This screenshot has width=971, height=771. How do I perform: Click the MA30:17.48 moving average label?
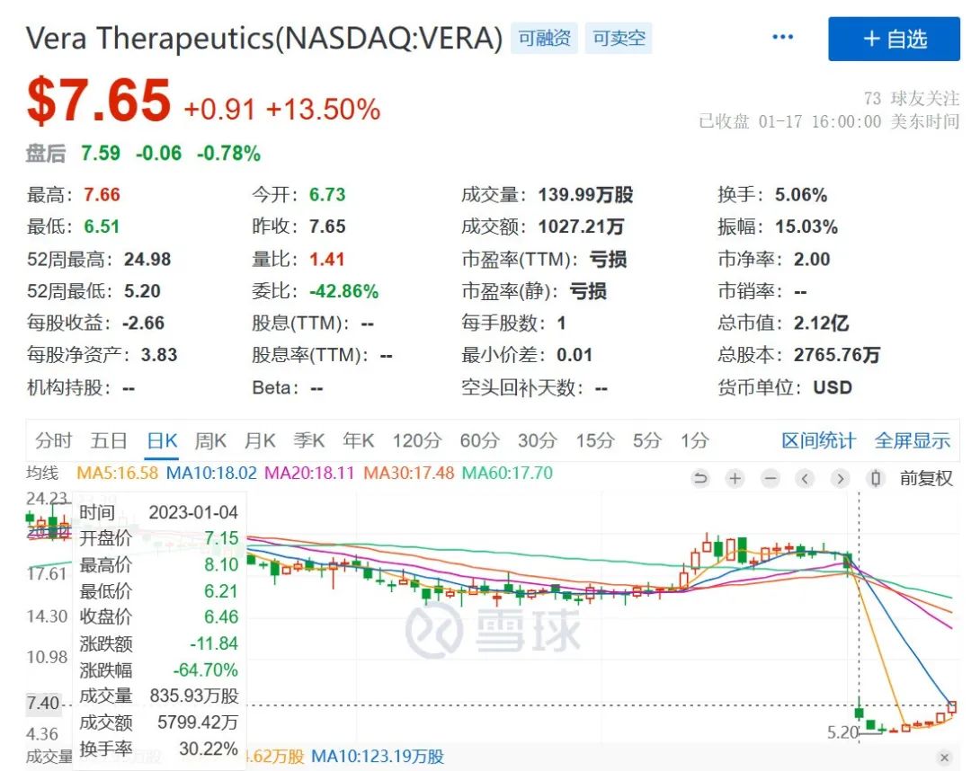(409, 474)
